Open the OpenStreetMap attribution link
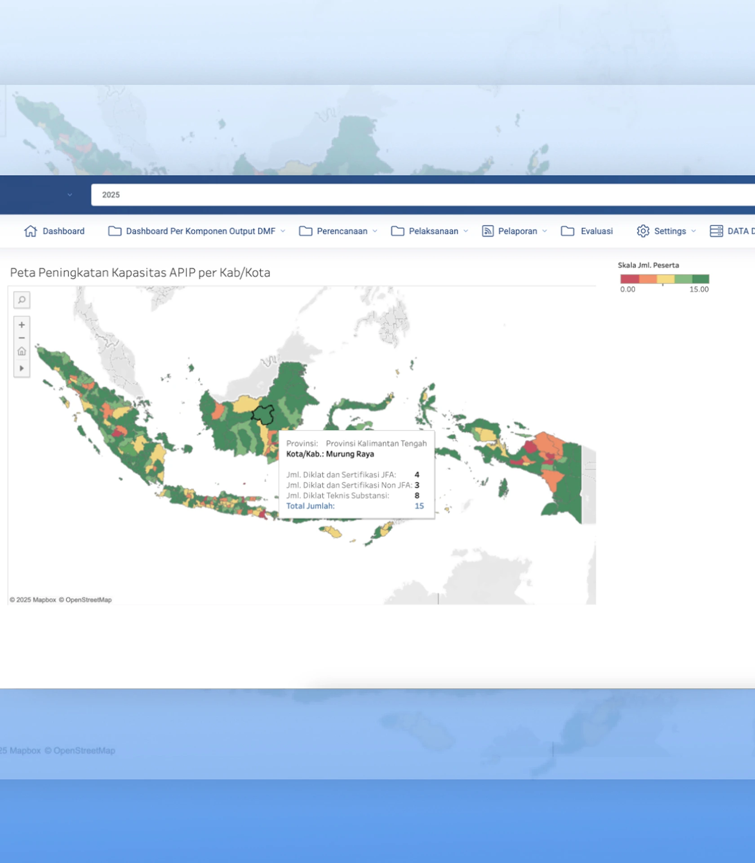 [x=88, y=600]
